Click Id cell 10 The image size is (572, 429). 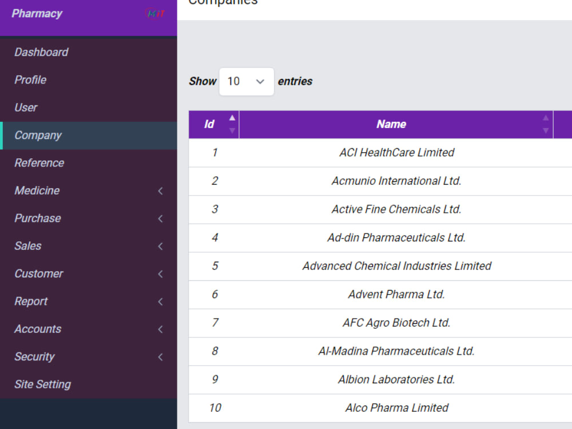pos(214,408)
